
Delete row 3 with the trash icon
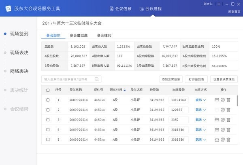click(228, 120)
